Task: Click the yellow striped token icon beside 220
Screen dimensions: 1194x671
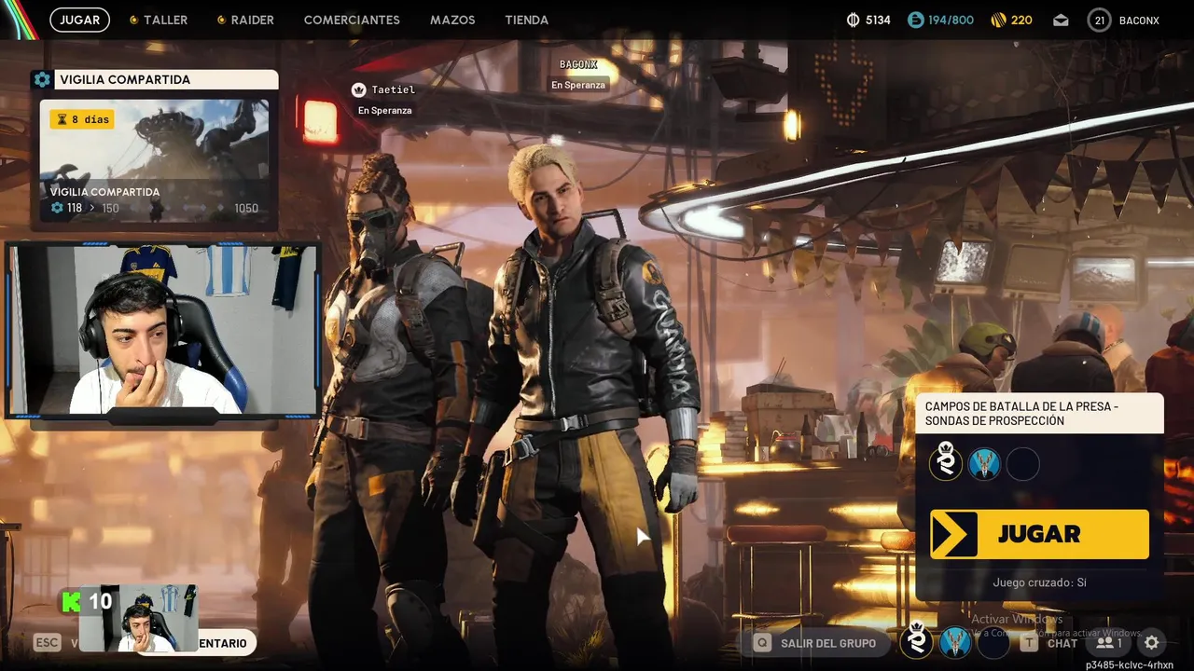Action: tap(998, 20)
